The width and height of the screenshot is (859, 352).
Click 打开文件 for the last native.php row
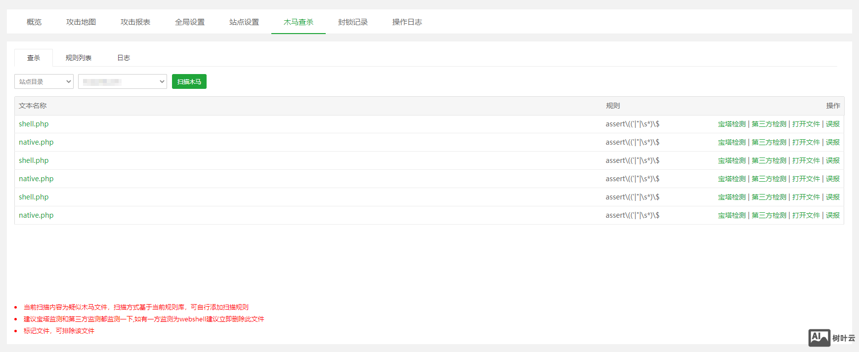coord(806,215)
